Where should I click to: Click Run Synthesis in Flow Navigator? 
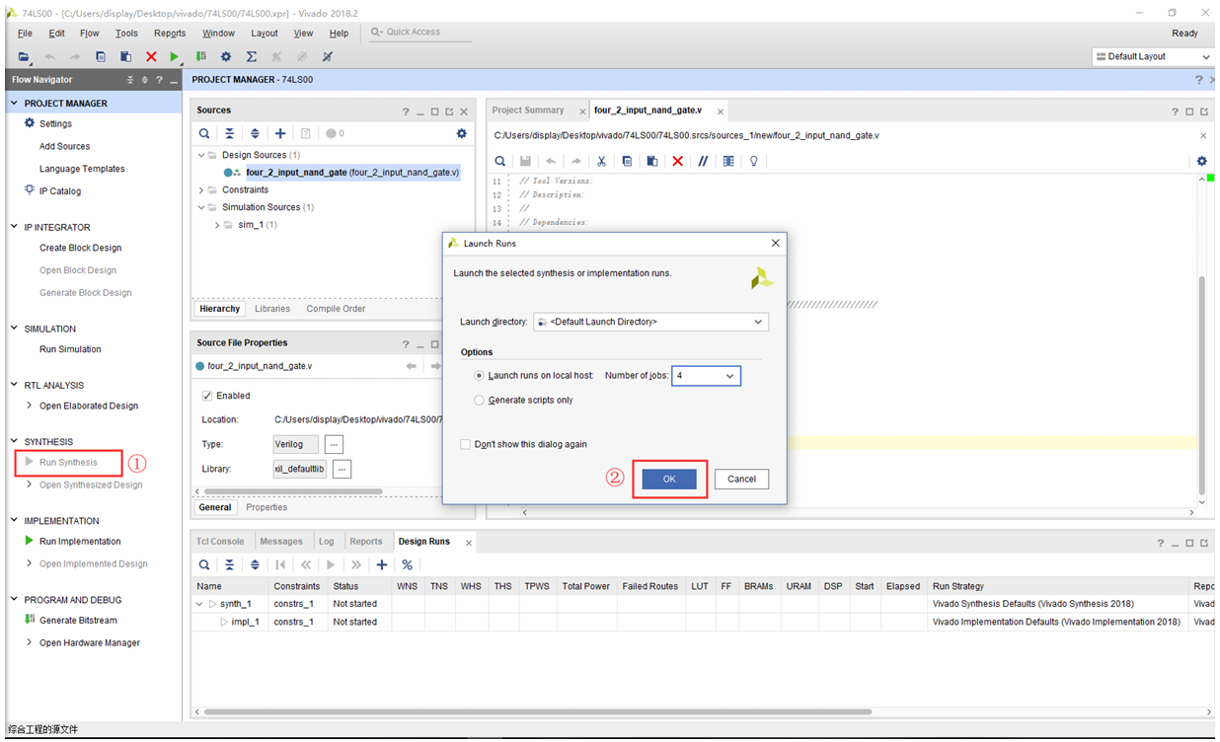point(68,462)
